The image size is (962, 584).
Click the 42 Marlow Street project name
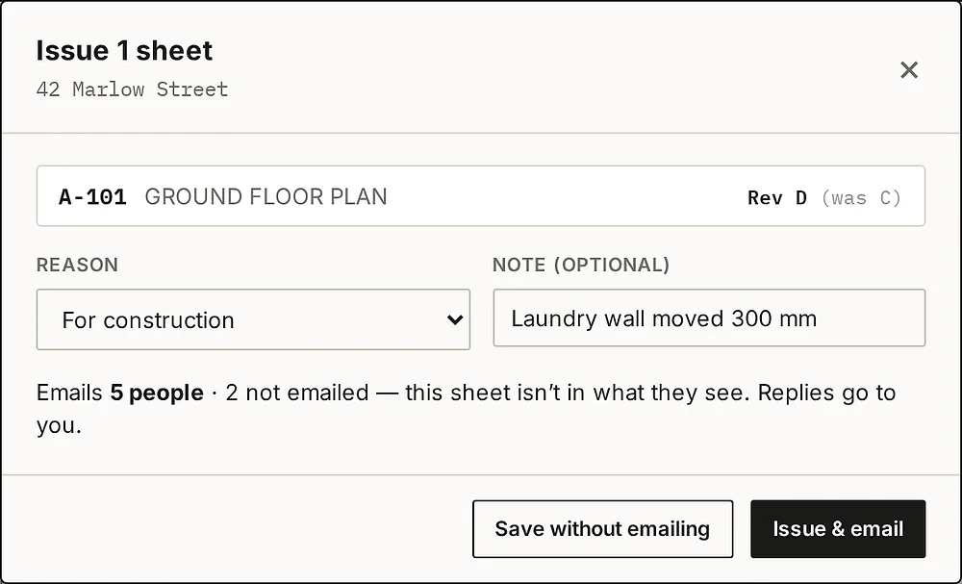[x=132, y=89]
